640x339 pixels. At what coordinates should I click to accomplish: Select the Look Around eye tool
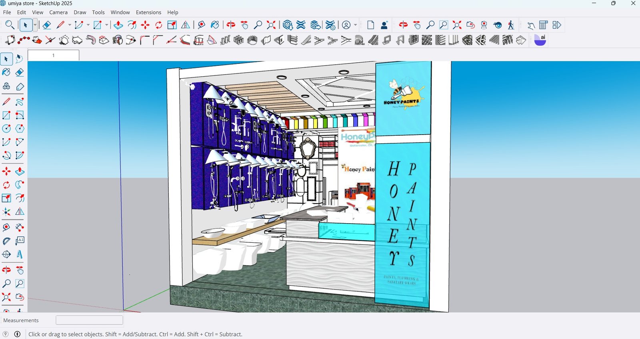[x=498, y=25]
